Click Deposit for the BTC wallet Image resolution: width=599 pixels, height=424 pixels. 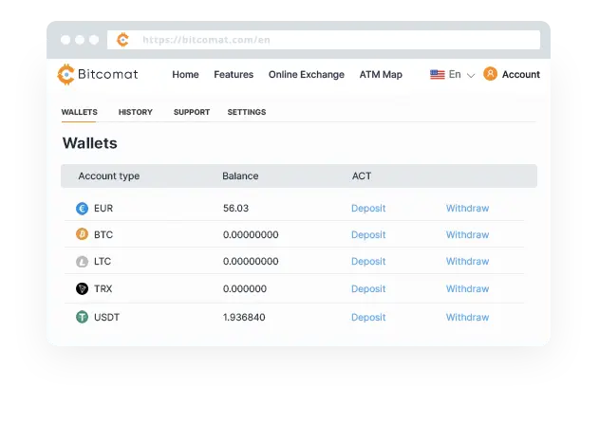368,234
